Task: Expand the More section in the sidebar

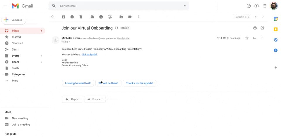Action: tap(15, 81)
